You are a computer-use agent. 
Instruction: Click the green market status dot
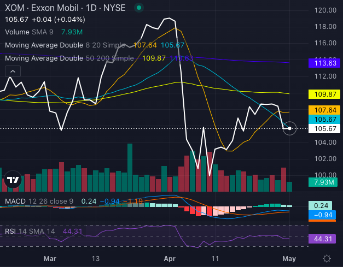(x=139, y=8)
